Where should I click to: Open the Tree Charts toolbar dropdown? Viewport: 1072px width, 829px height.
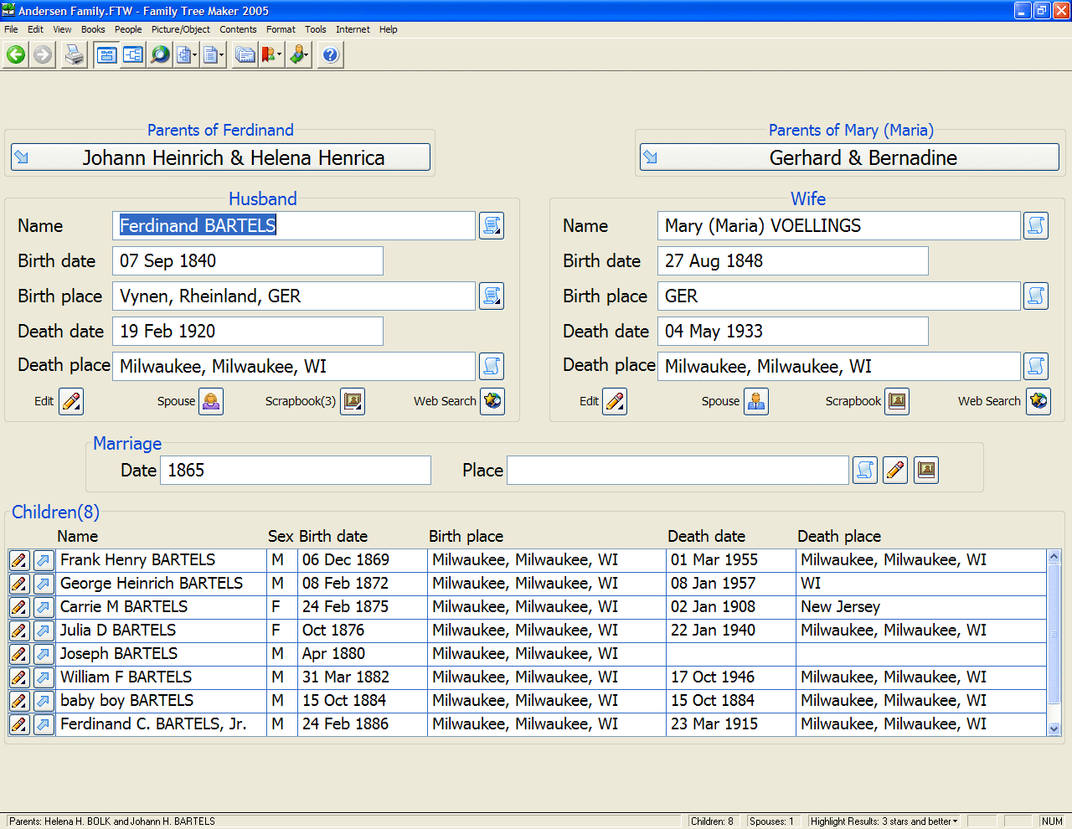[x=187, y=55]
